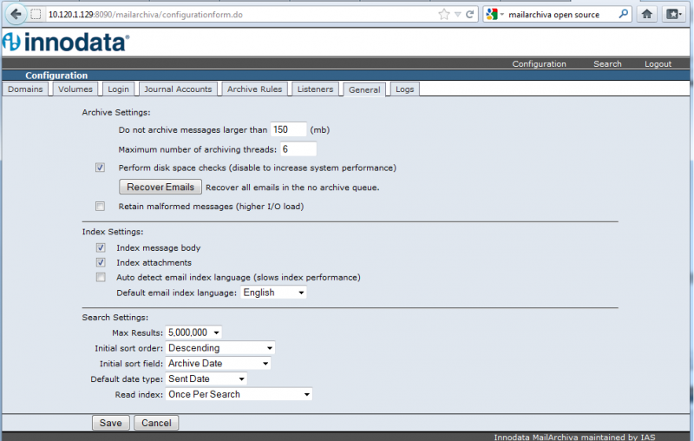
Task: Switch to the Journal Accounts tab
Action: tap(178, 89)
